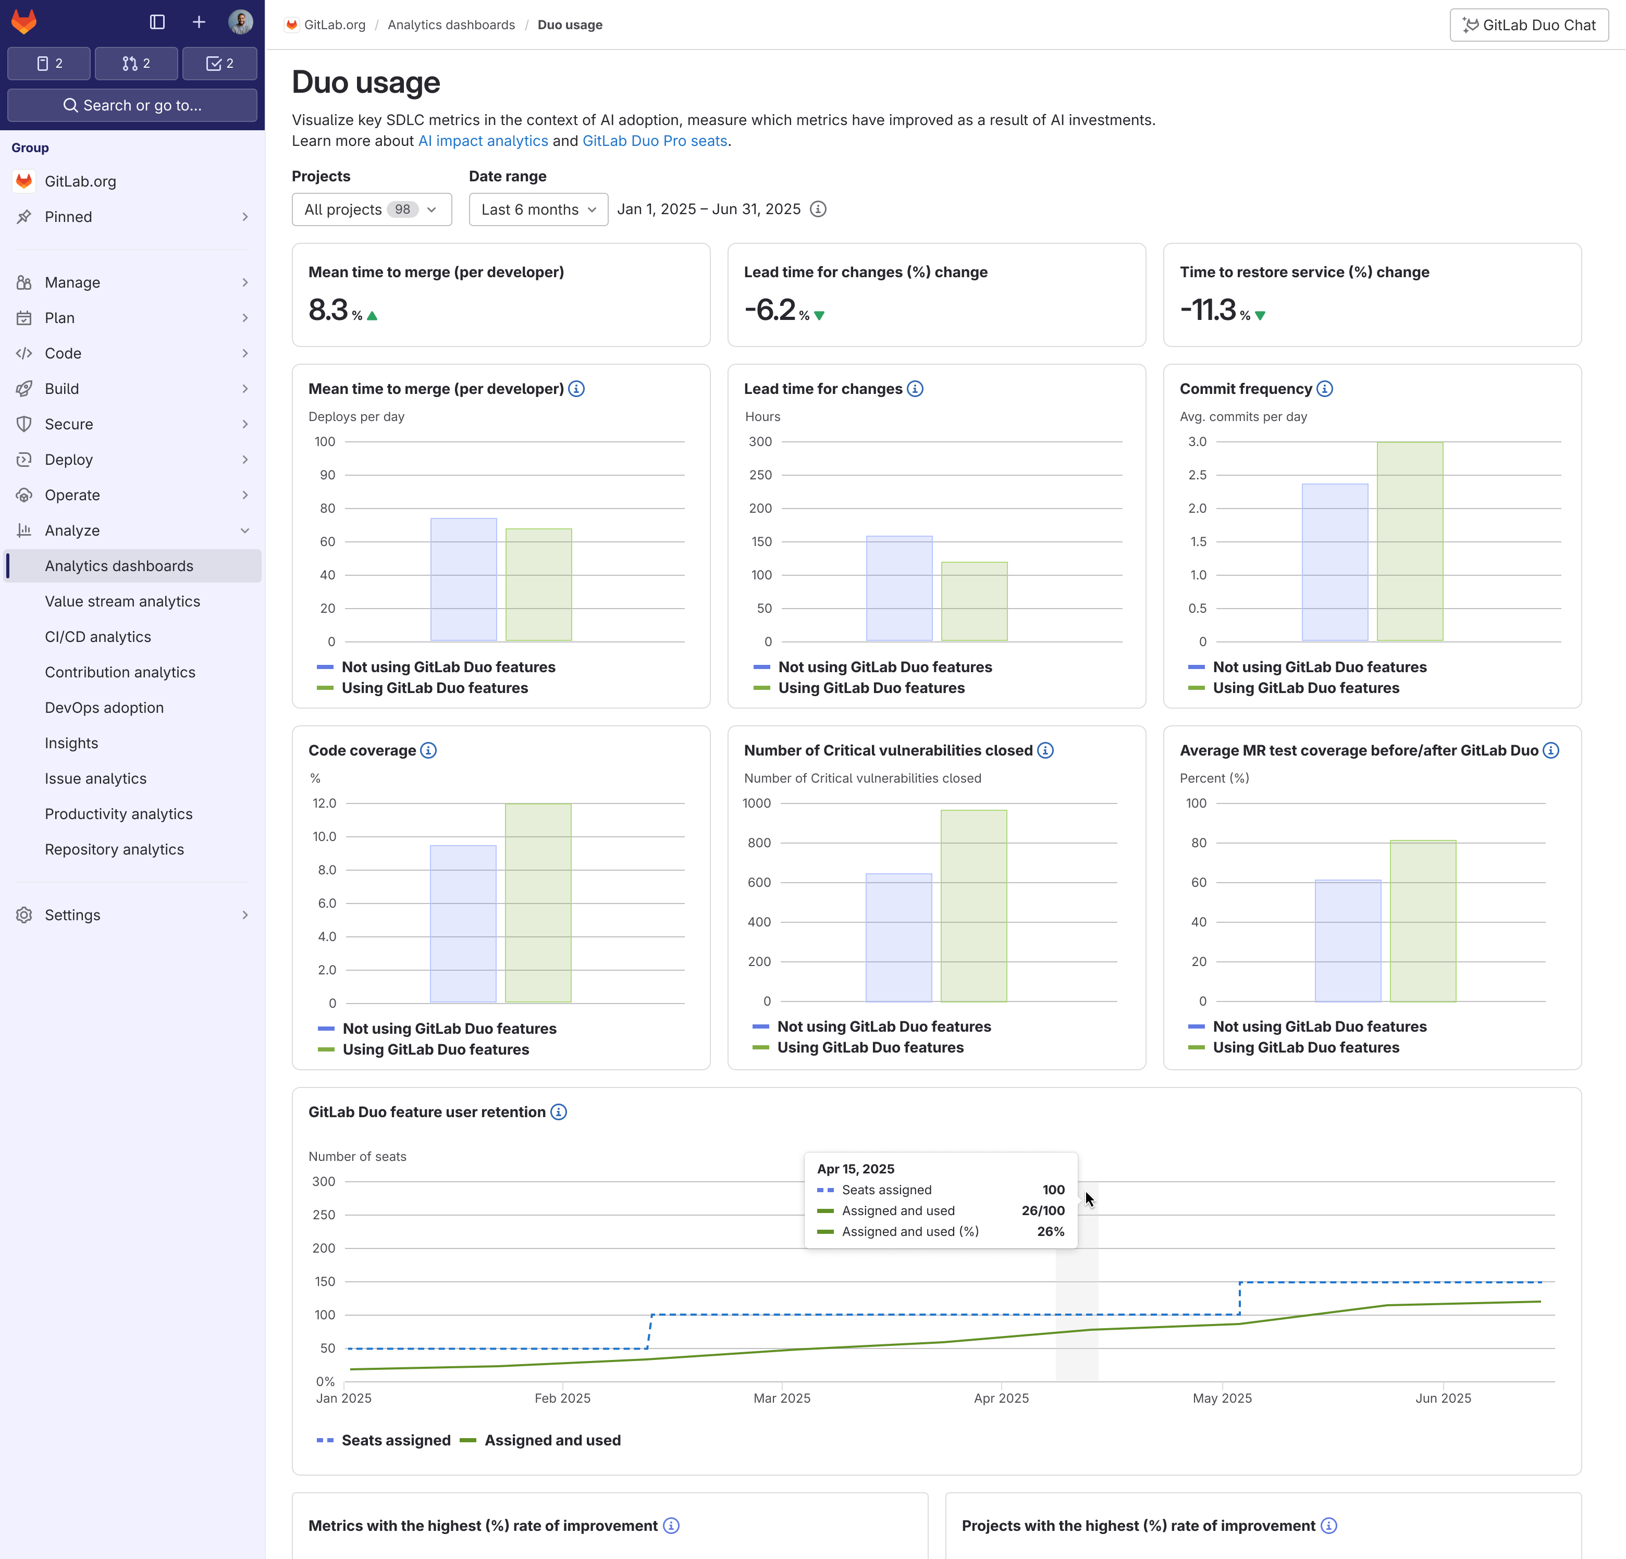Click the plus create-new icon

click(x=199, y=22)
